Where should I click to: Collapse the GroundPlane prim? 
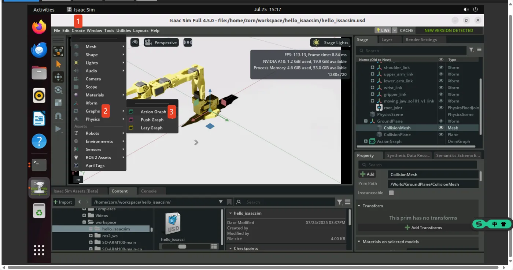tap(366, 121)
